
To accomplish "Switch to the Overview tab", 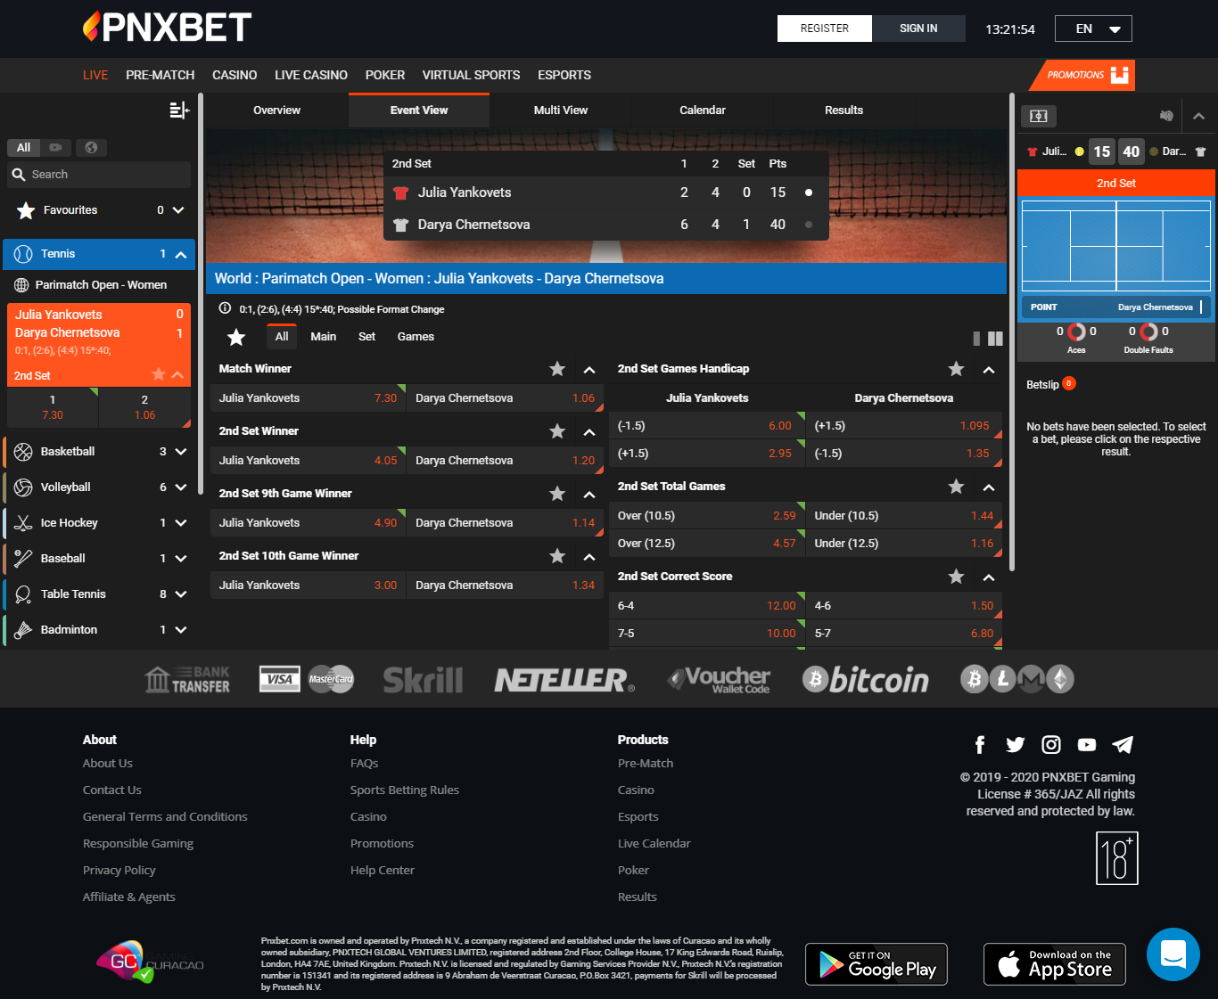I will pyautogui.click(x=277, y=111).
